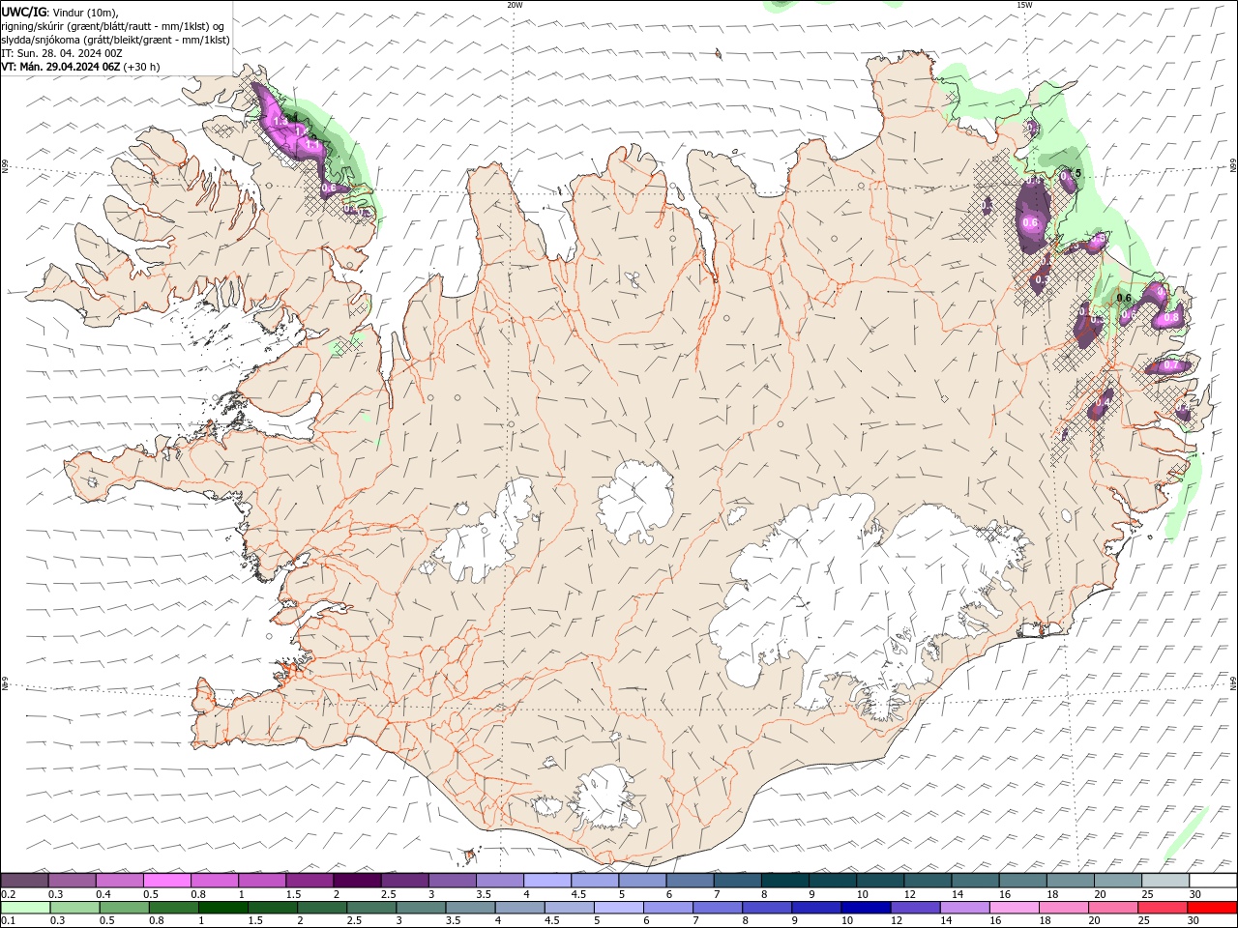Select the bottom legend swatch between 1 and 1.5

coord(223,908)
